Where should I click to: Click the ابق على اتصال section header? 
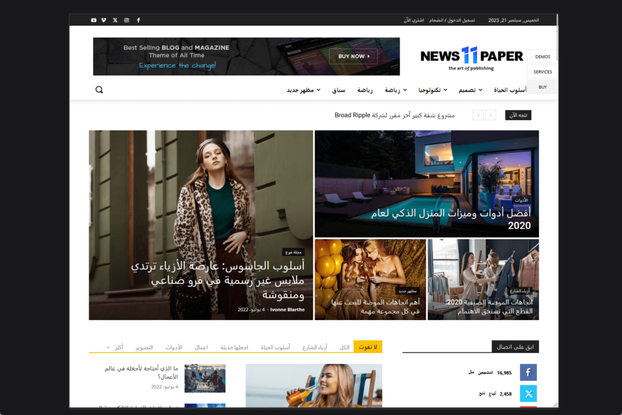(515, 347)
